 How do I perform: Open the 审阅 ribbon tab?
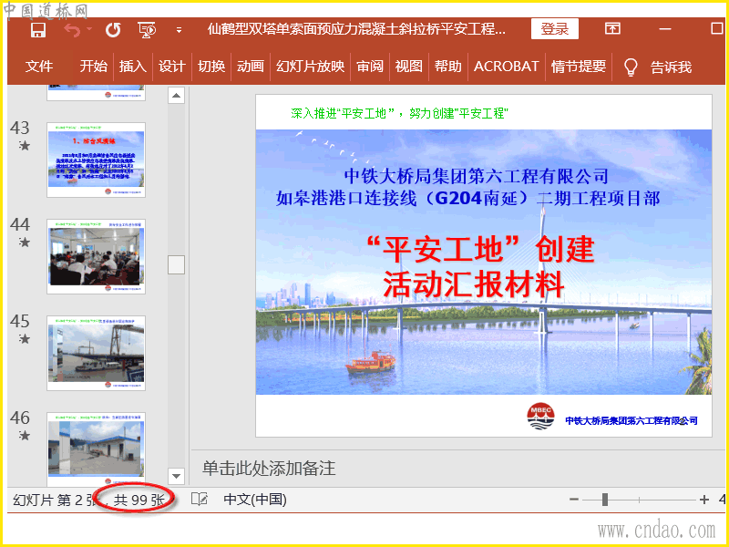(370, 67)
